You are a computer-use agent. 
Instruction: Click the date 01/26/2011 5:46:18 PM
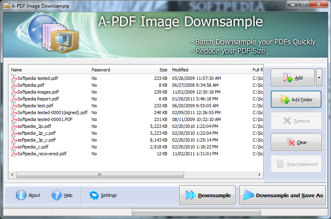pyautogui.click(x=195, y=99)
